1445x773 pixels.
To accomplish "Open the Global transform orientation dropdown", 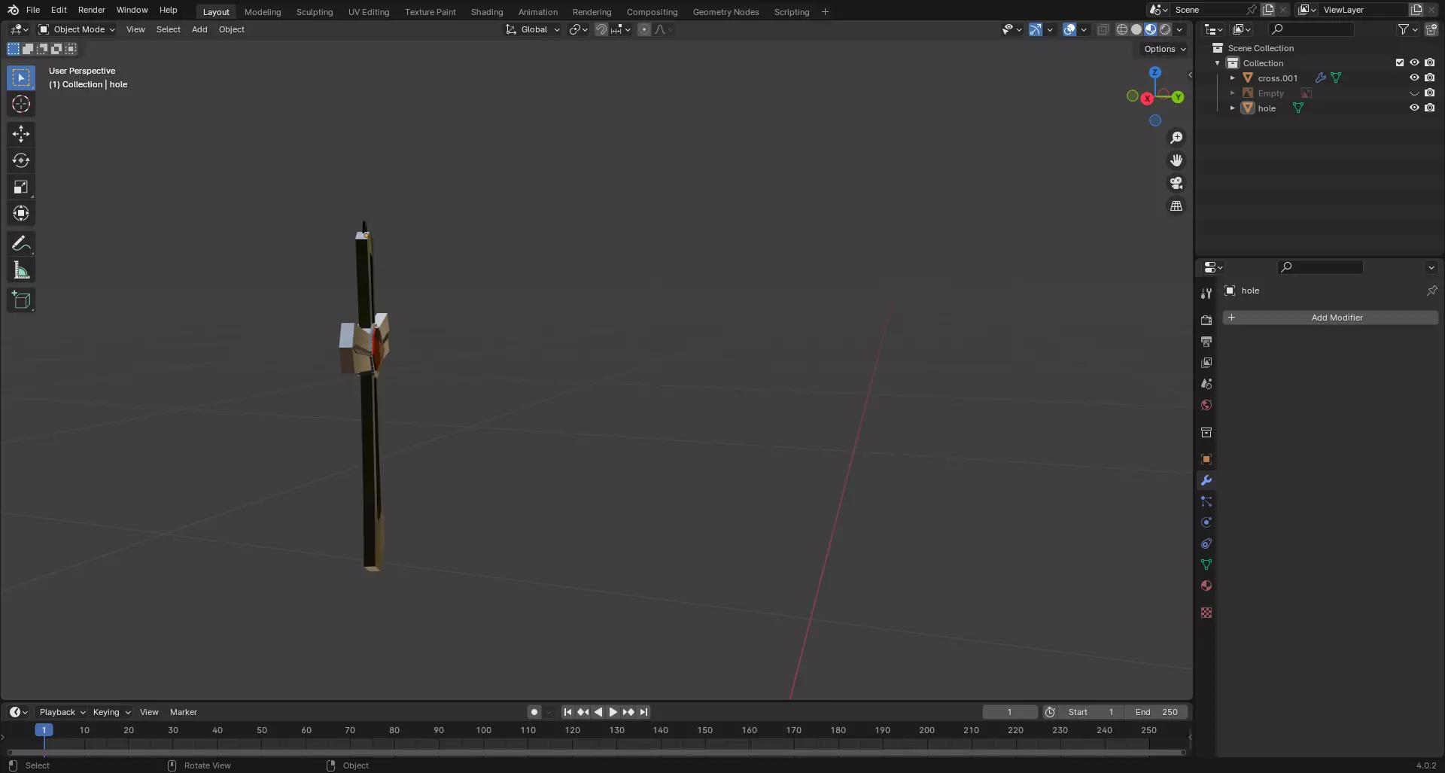I will coord(533,29).
